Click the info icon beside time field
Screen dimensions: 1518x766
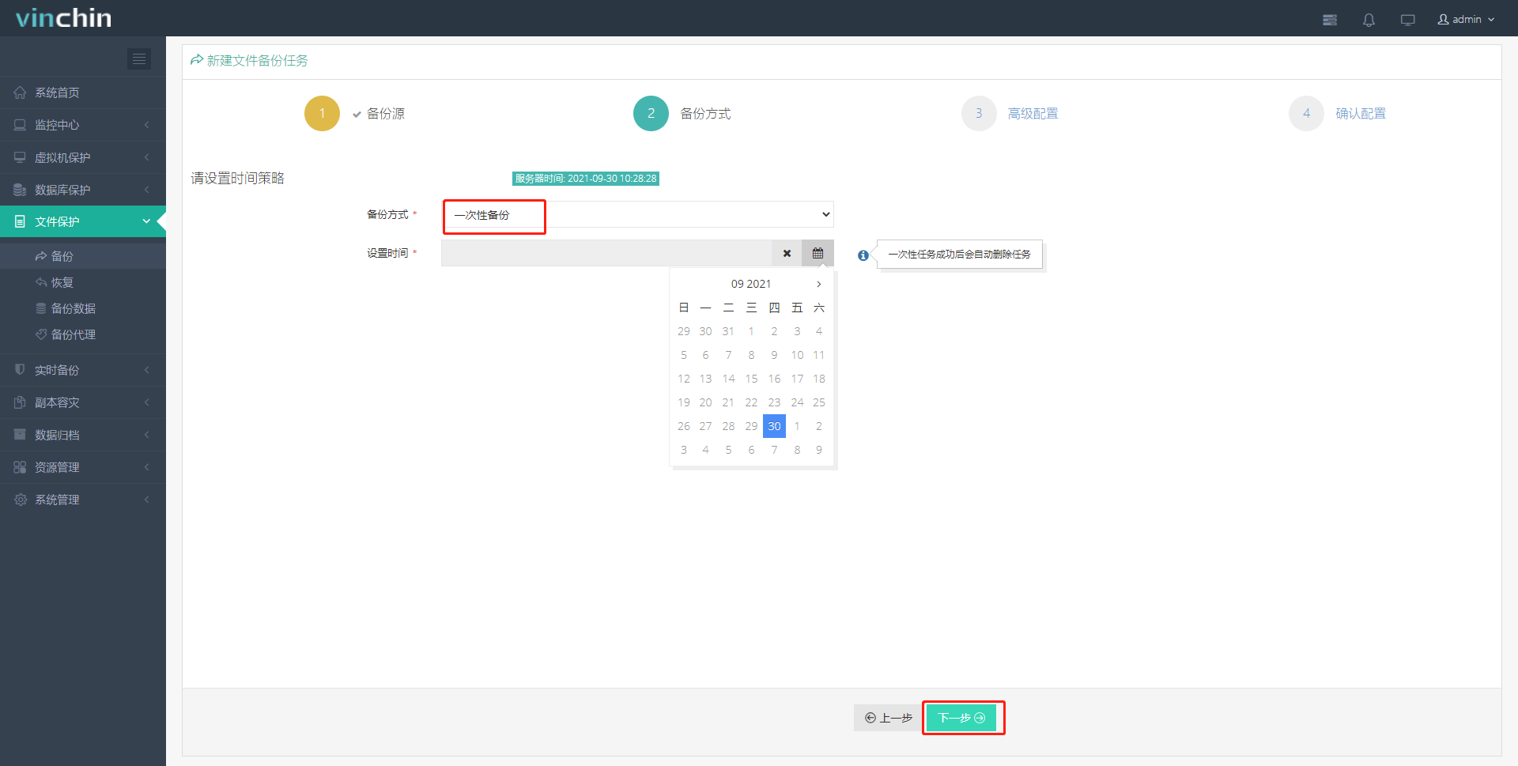coord(863,255)
